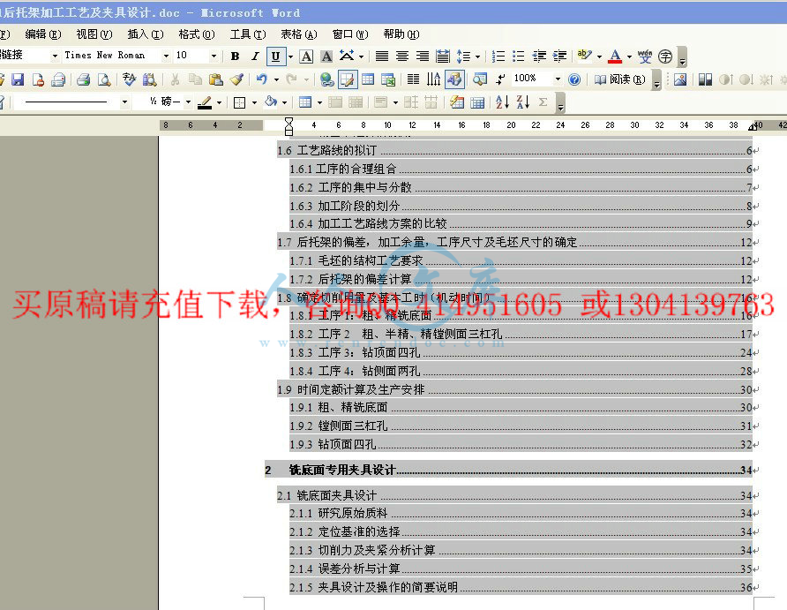
Task: Open outside border dropdown arrow
Action: pos(254,102)
